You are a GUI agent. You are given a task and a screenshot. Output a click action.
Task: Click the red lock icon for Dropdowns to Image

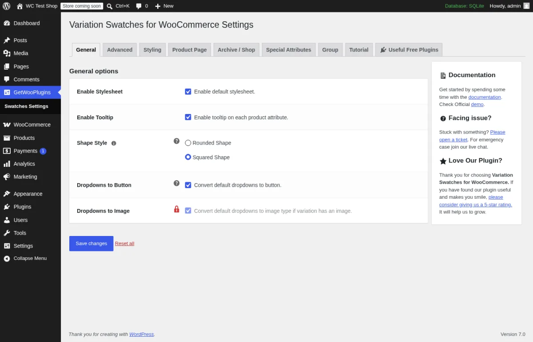pos(176,209)
